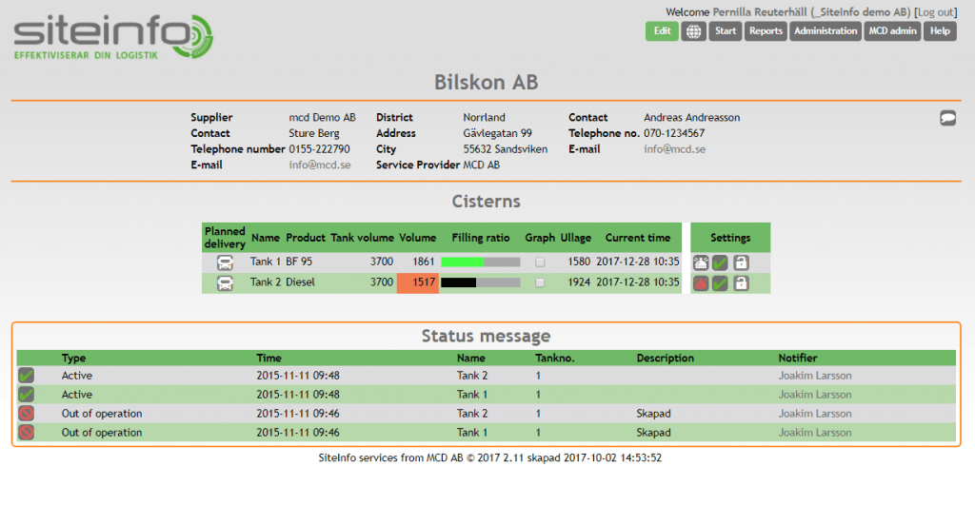Open the Administration menu
The width and height of the screenshot is (975, 524).
(826, 31)
